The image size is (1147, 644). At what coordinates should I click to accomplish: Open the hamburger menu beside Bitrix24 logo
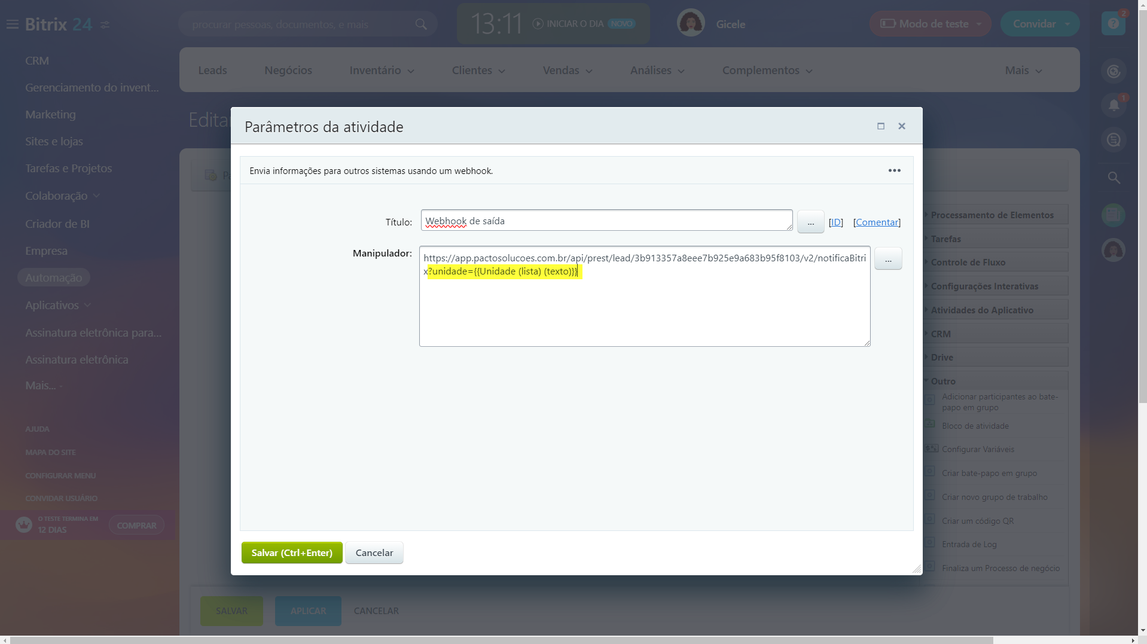[x=12, y=24]
